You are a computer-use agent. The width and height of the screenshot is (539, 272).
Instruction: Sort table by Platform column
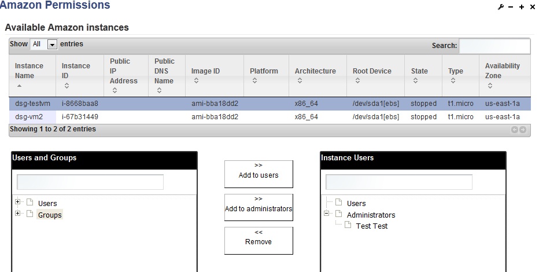click(267, 76)
